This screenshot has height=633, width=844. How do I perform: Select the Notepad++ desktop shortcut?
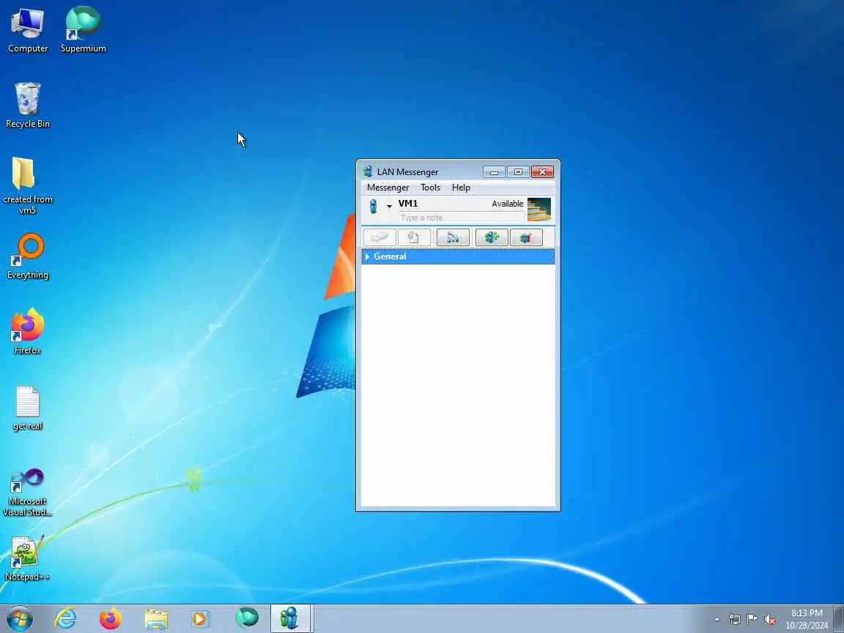click(x=27, y=558)
